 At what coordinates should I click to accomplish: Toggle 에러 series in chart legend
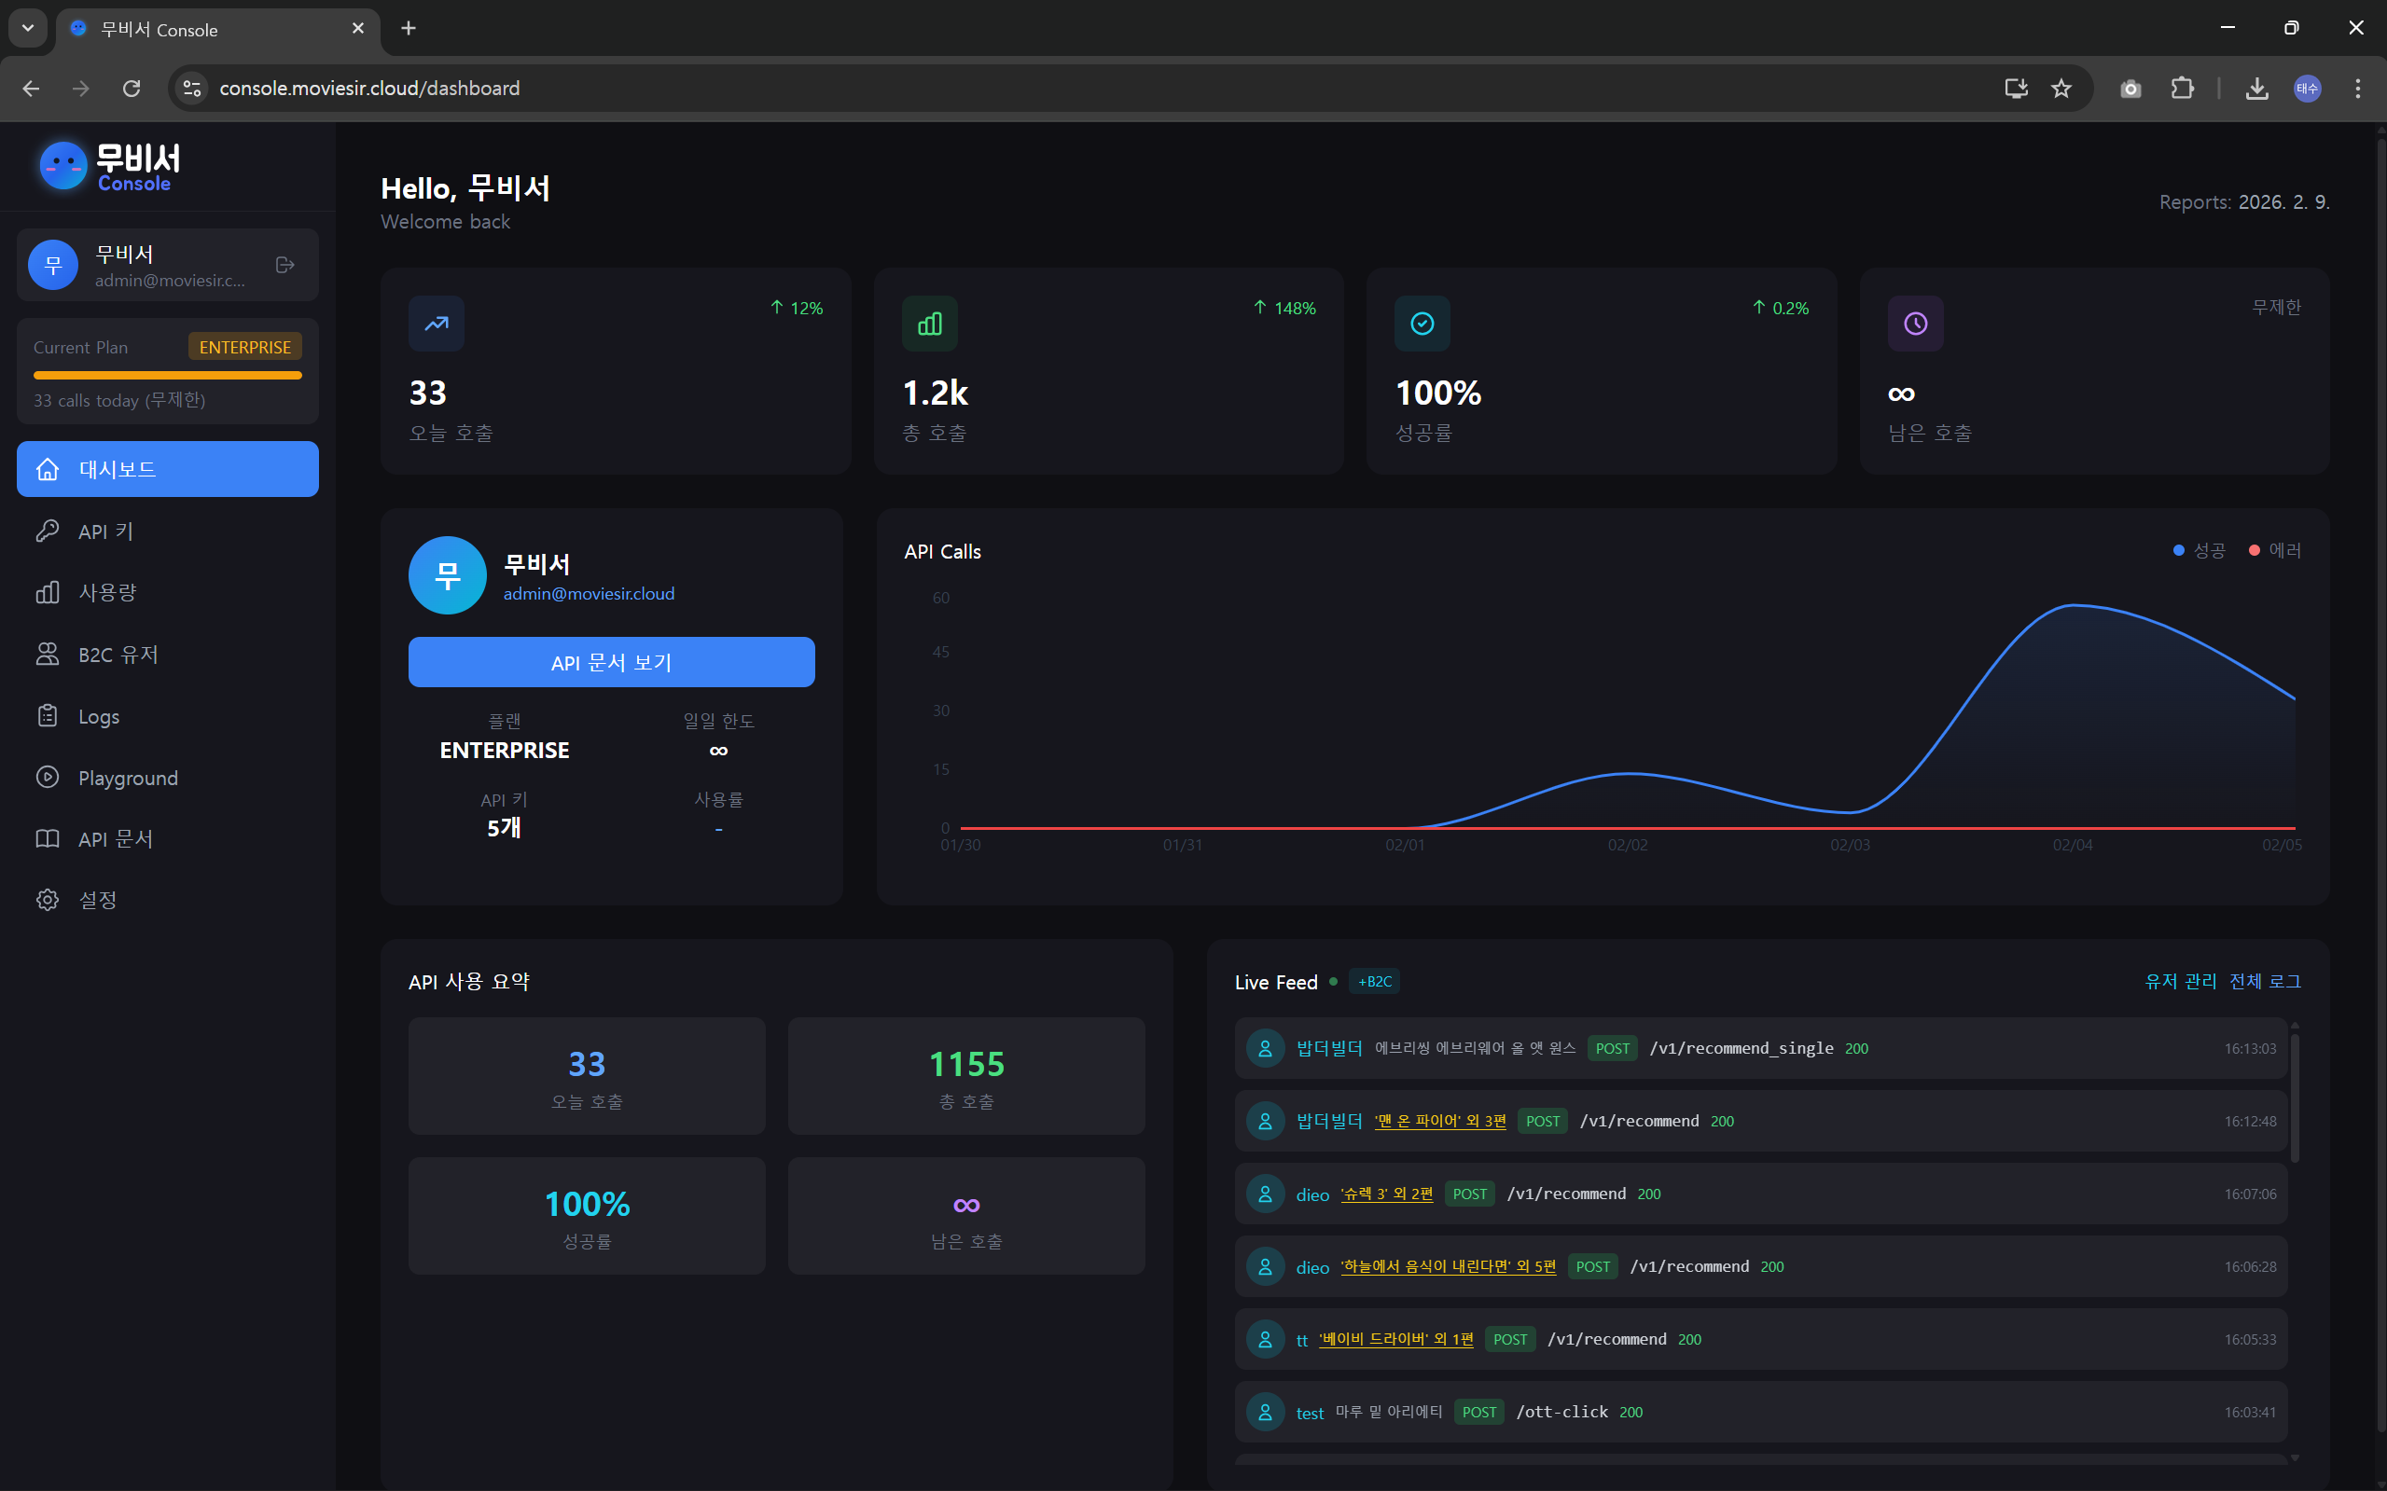click(x=2274, y=550)
